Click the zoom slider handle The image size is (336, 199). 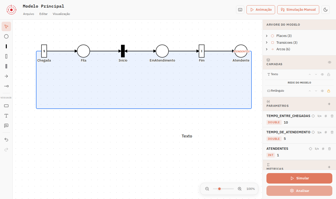coord(219,189)
